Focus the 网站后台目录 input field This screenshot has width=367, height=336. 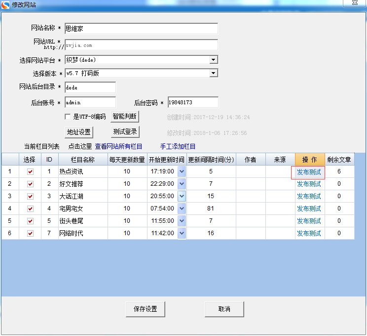coord(90,87)
